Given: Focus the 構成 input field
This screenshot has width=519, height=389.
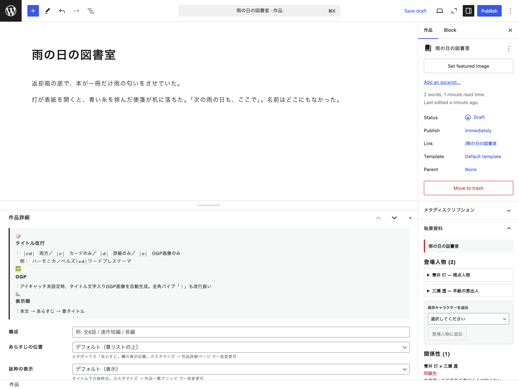Looking at the screenshot, I should pyautogui.click(x=241, y=332).
